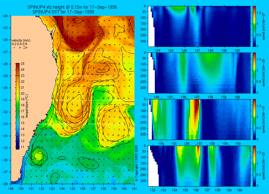
Task: Click the temperature color bar on the SST map
Action: click(18, 106)
